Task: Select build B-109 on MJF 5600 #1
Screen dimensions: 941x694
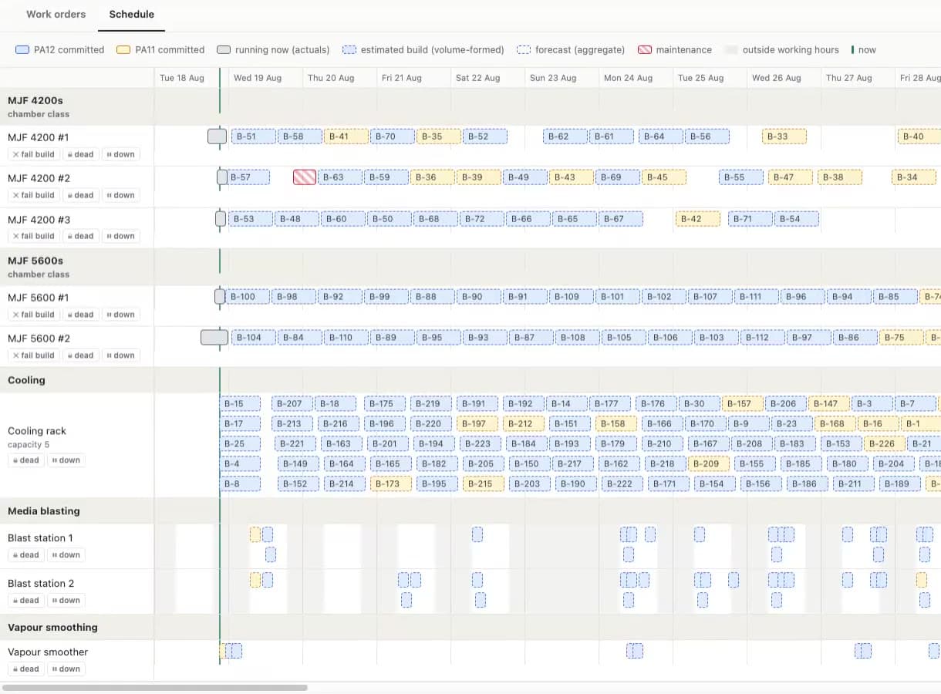Action: point(572,297)
